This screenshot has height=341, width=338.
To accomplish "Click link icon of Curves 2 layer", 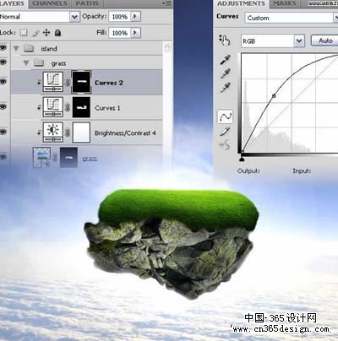I will (68, 83).
